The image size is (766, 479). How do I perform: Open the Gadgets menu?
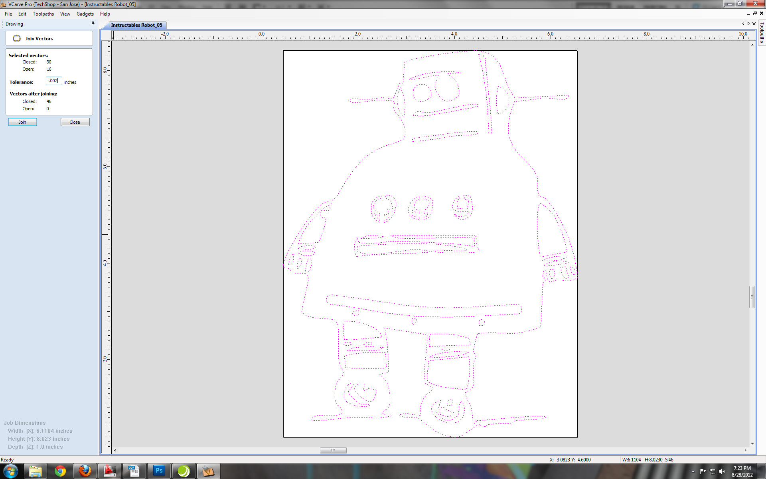[x=85, y=14]
